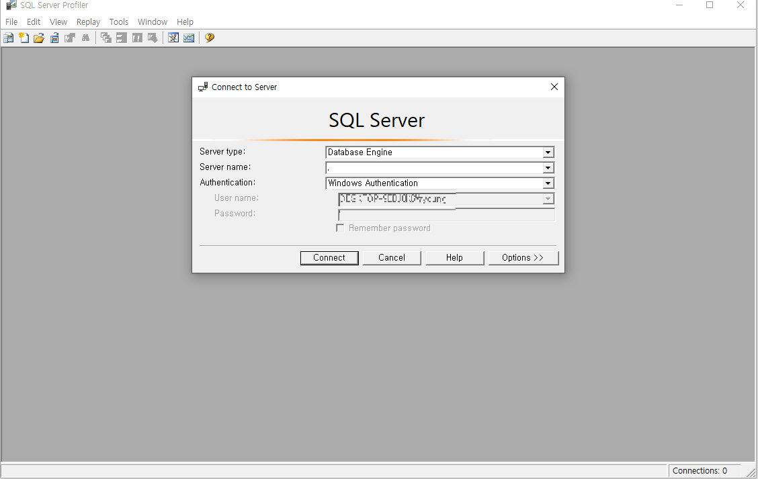
Task: Click the 'Authentication:' label
Action: pos(227,183)
